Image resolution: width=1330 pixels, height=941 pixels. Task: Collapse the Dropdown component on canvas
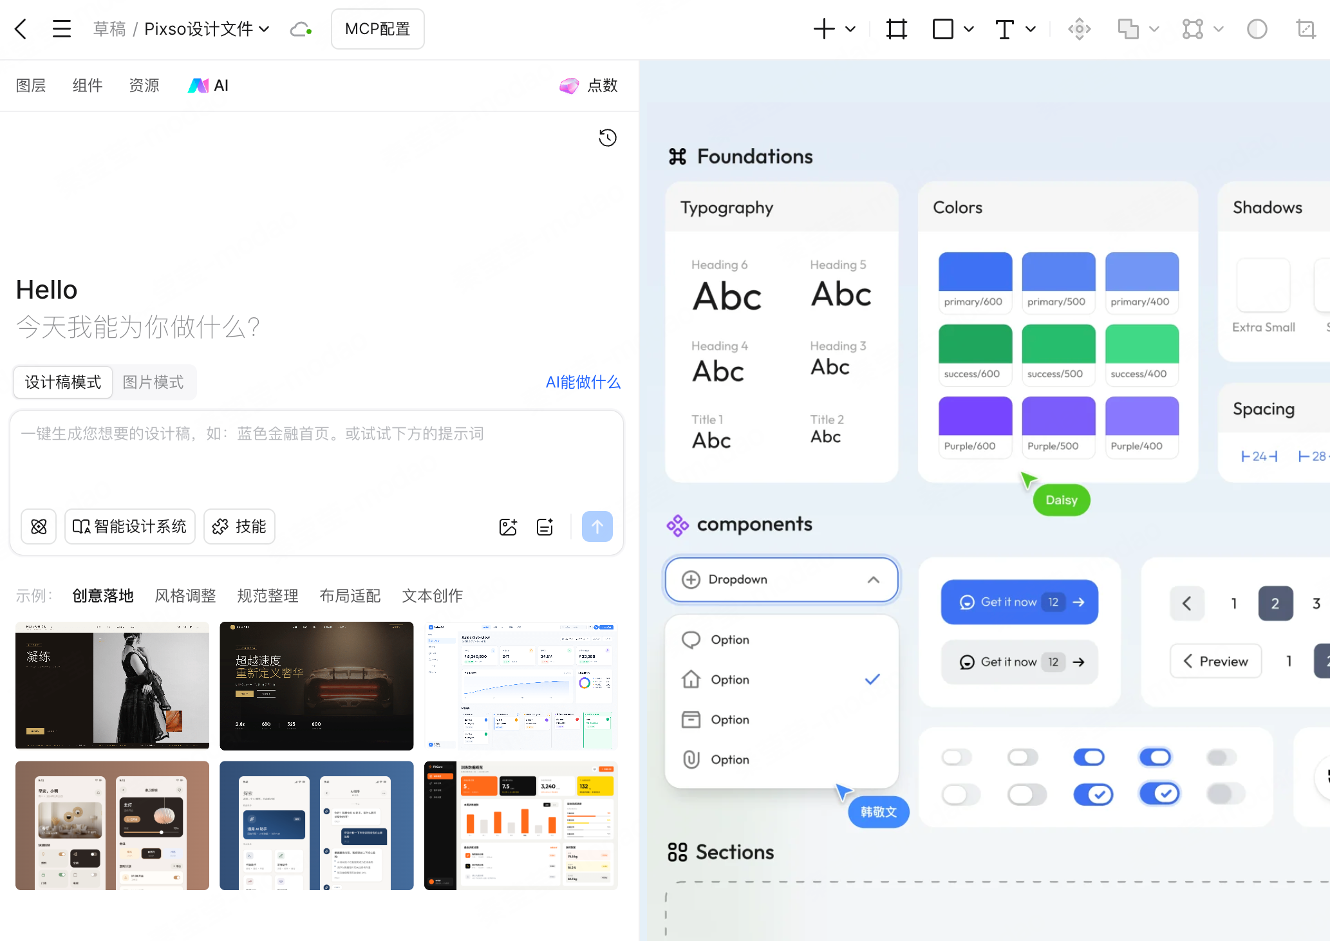click(874, 579)
